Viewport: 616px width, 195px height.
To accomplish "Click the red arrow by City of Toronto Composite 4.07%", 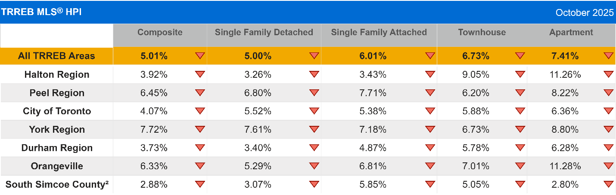I will click(200, 111).
